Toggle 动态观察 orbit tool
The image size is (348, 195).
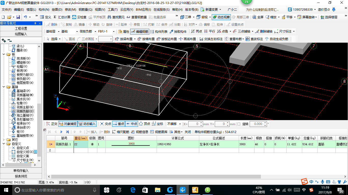click(x=221, y=17)
